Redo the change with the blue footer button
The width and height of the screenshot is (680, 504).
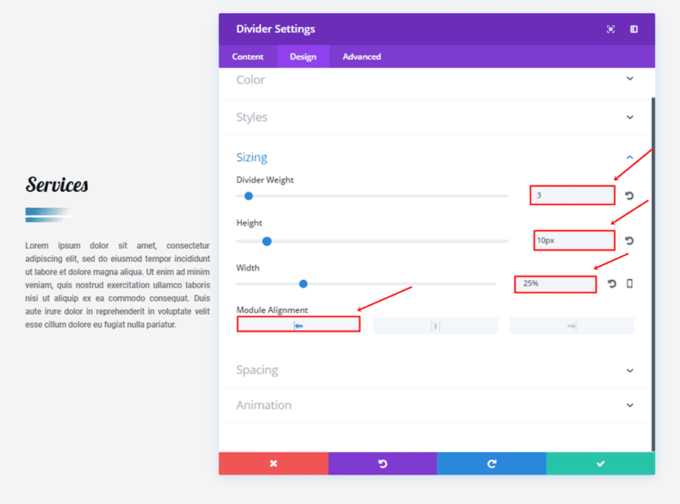[491, 463]
